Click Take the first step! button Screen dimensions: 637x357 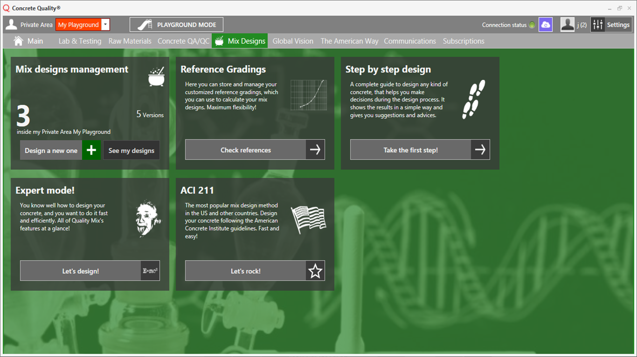click(x=420, y=150)
